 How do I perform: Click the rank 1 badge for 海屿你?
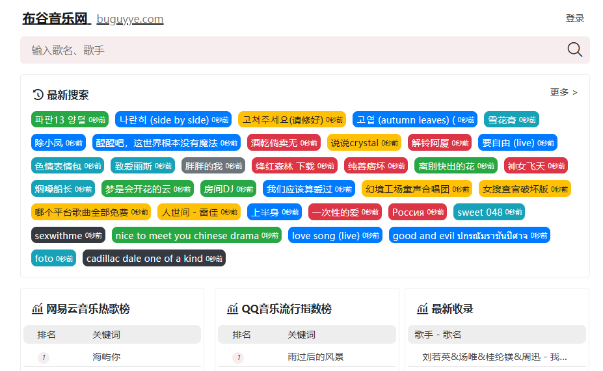pos(43,357)
